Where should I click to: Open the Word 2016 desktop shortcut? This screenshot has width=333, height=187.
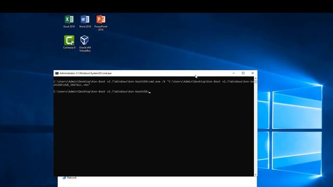click(85, 21)
